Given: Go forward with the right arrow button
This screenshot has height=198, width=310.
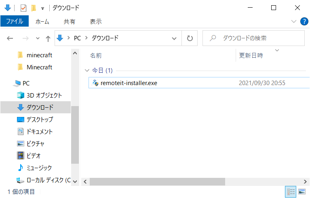Looking at the screenshot, I should tap(25, 38).
